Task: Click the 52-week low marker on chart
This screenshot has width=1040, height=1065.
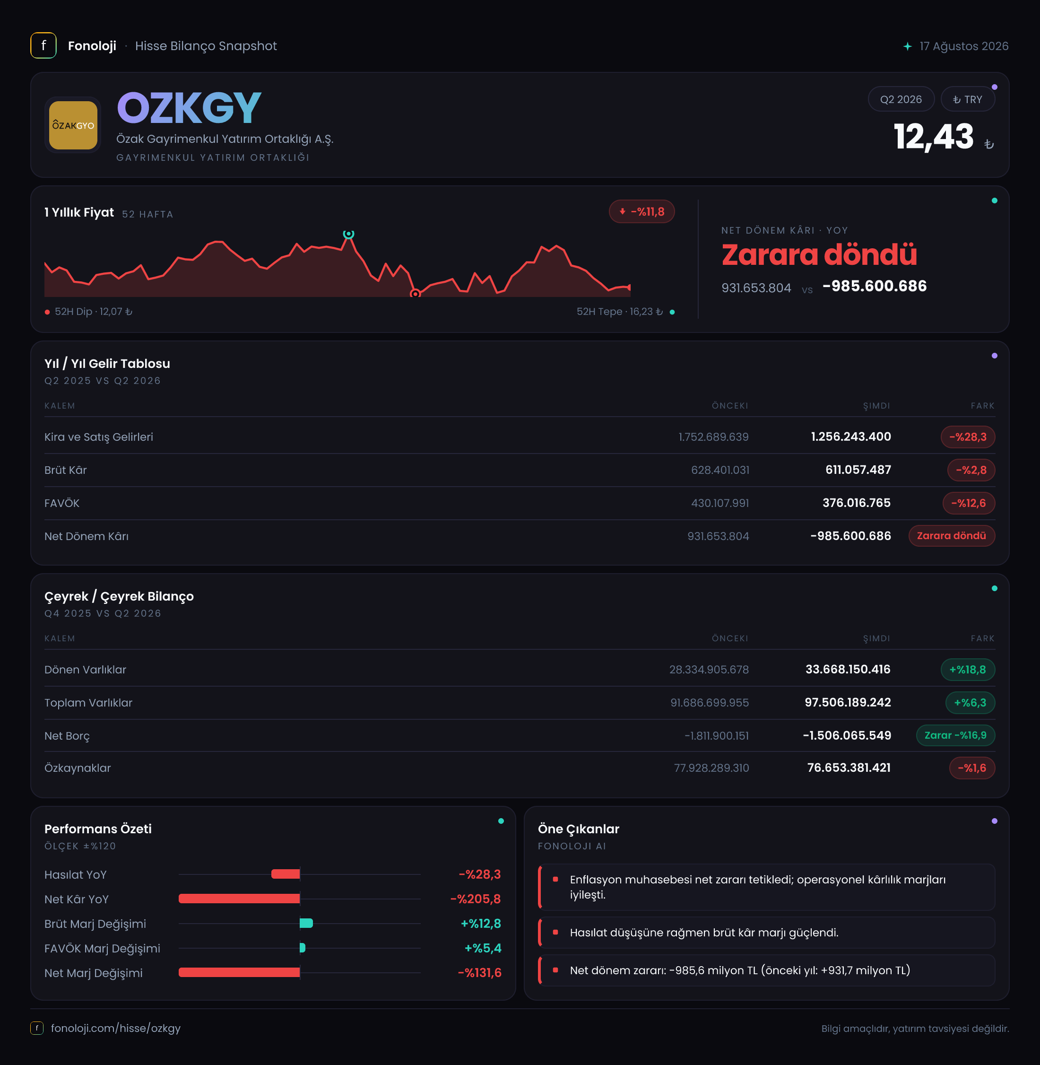Action: (415, 294)
